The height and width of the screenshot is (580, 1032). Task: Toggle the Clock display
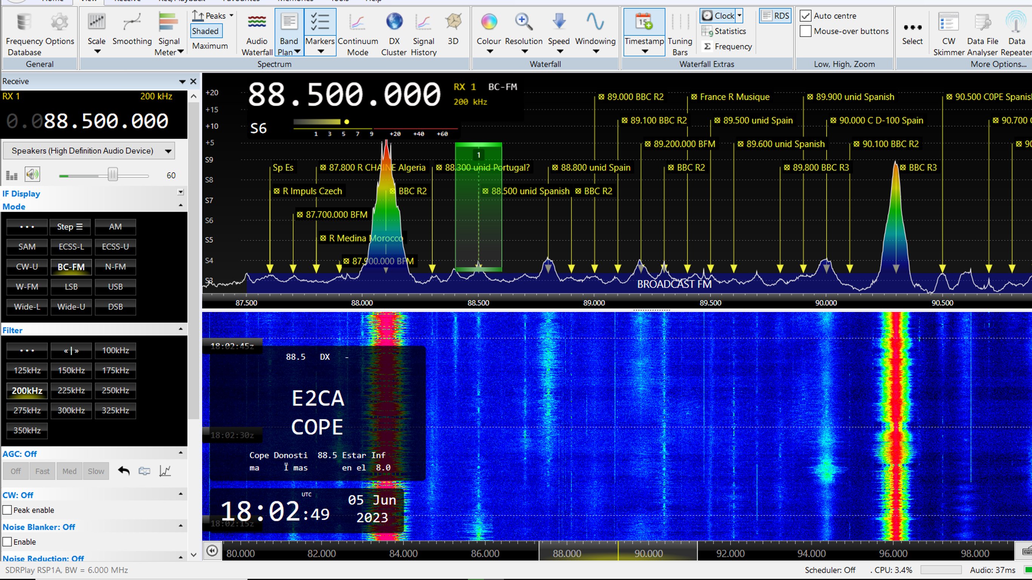719,15
